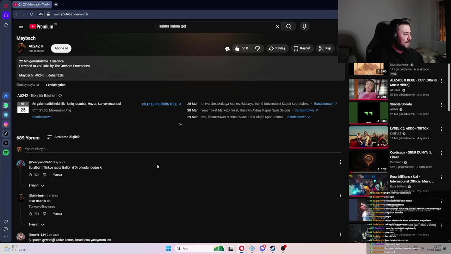Click the remix icon left of the like button
The width and height of the screenshot is (451, 254).
tap(227, 49)
